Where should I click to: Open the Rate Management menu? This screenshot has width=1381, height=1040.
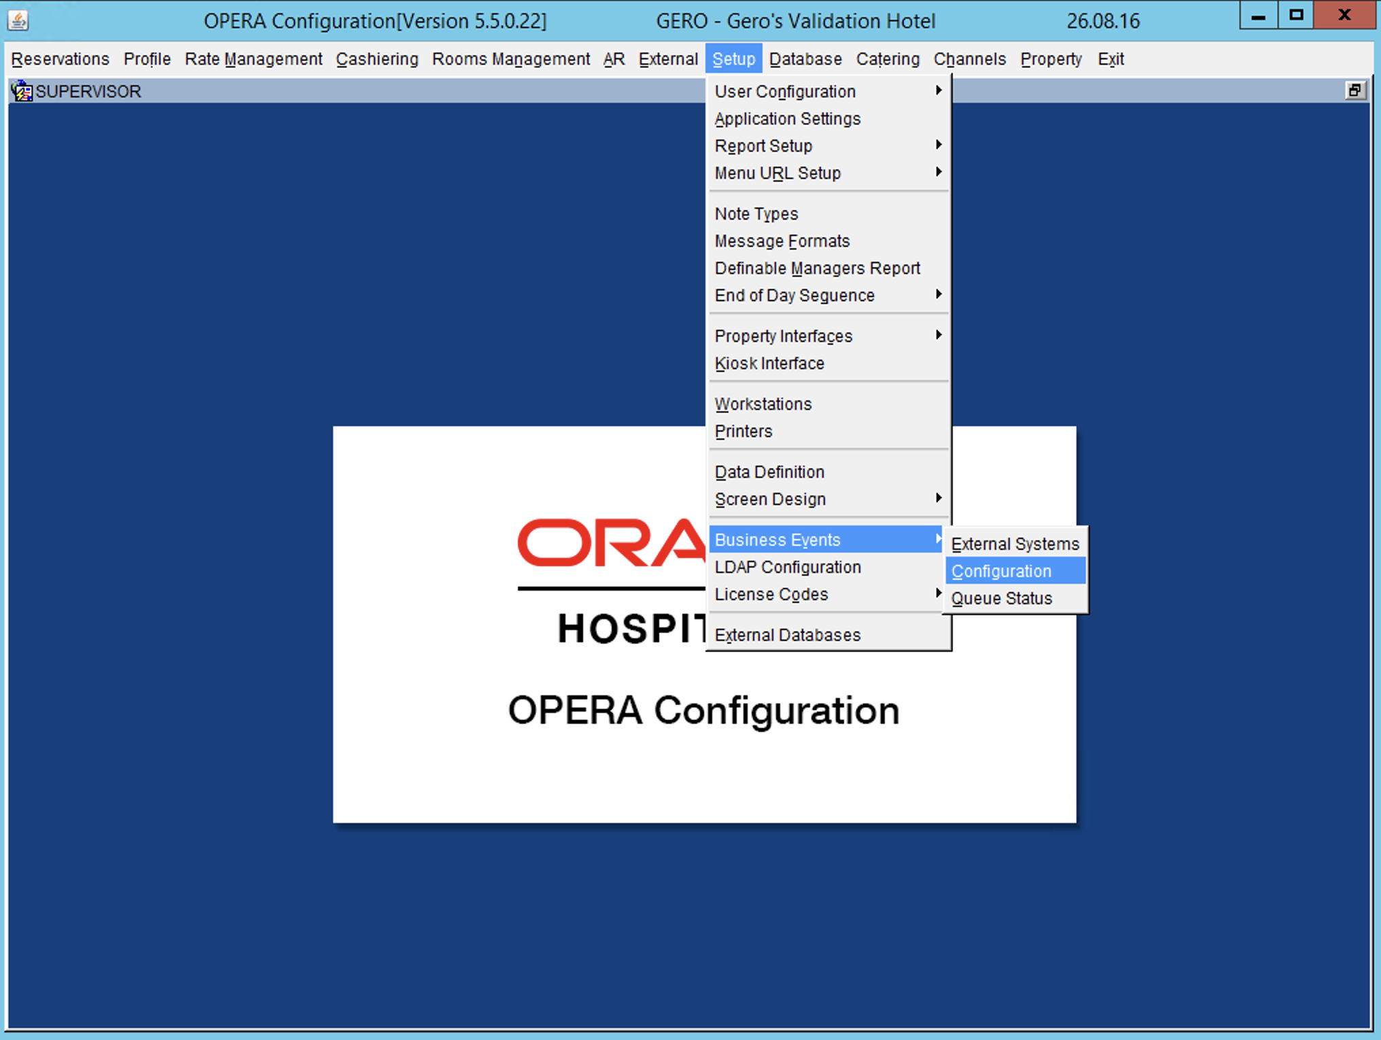point(253,59)
